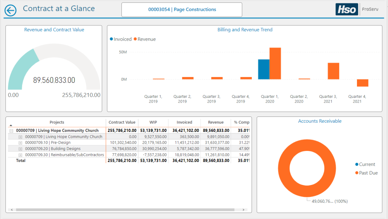388x219 pixels.
Task: Select the Current legend entry
Action: pyautogui.click(x=365, y=164)
